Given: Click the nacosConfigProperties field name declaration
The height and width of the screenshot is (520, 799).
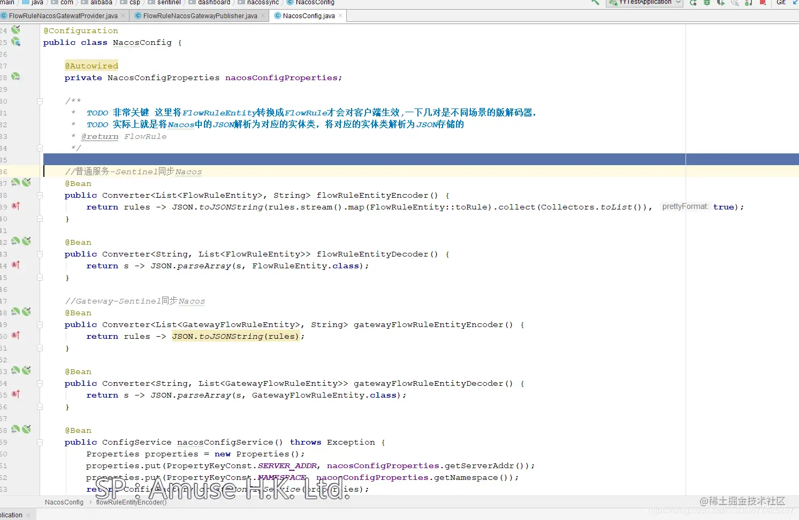Looking at the screenshot, I should (281, 77).
